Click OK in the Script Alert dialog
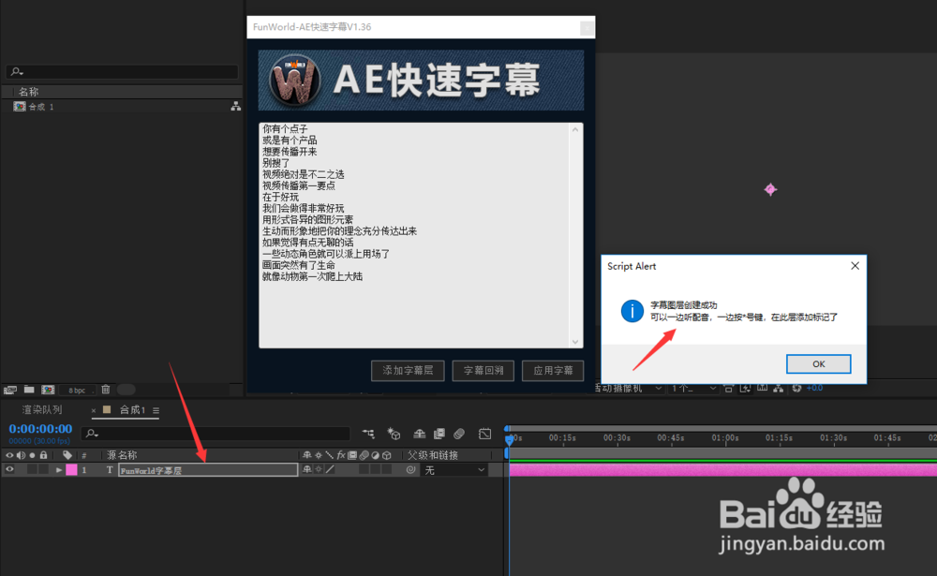The width and height of the screenshot is (937, 576). coord(818,364)
